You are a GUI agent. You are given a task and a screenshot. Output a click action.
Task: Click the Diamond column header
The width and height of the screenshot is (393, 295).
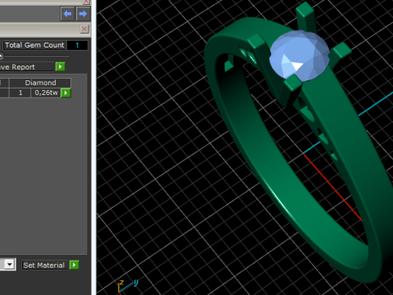[40, 83]
